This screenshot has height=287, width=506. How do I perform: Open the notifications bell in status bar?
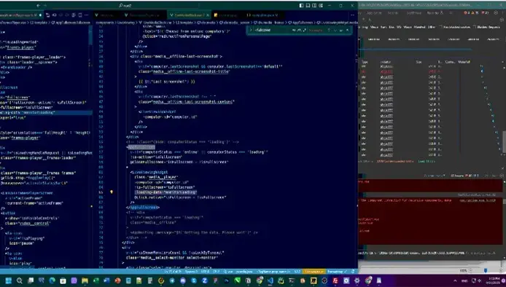point(353,272)
